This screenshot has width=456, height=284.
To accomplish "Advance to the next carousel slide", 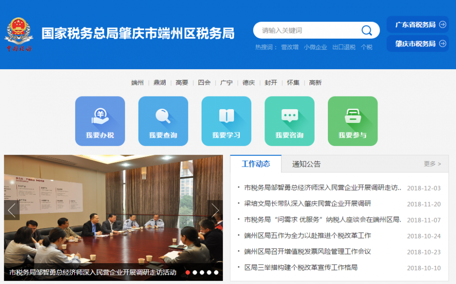I will 215,210.
